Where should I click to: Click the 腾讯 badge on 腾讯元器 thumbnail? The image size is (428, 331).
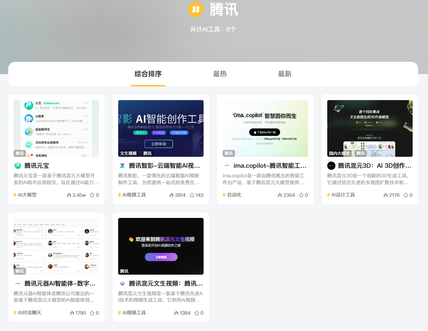click(x=20, y=271)
